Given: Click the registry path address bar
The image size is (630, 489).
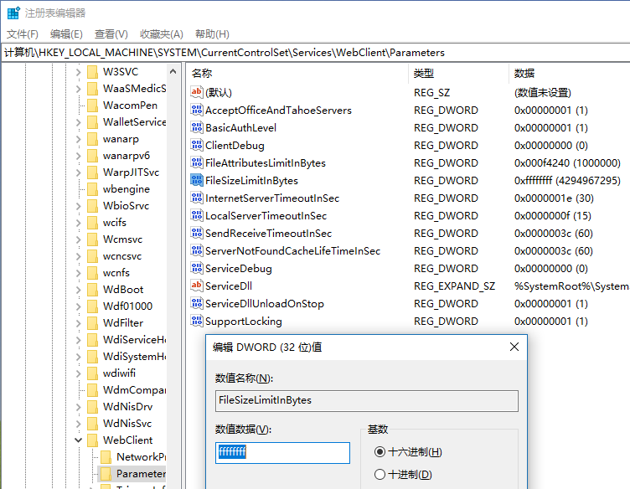Looking at the screenshot, I should coord(315,53).
